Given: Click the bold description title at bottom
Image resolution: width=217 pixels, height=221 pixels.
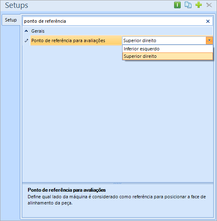Looking at the screenshot, I should (x=66, y=190).
